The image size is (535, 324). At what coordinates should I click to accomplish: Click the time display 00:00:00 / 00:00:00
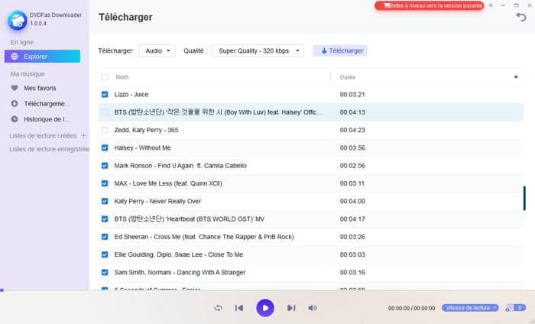(x=411, y=308)
